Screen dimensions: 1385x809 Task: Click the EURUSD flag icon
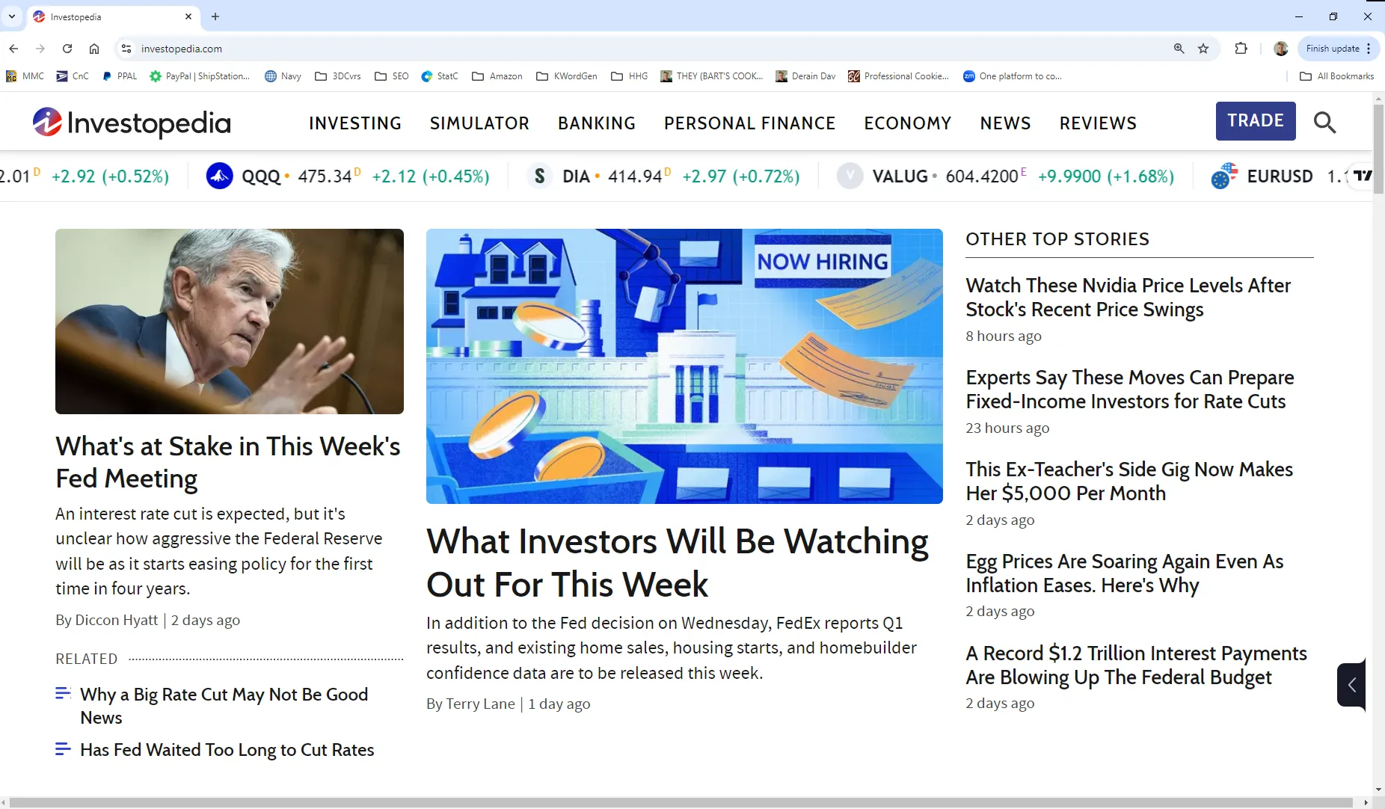1224,176
